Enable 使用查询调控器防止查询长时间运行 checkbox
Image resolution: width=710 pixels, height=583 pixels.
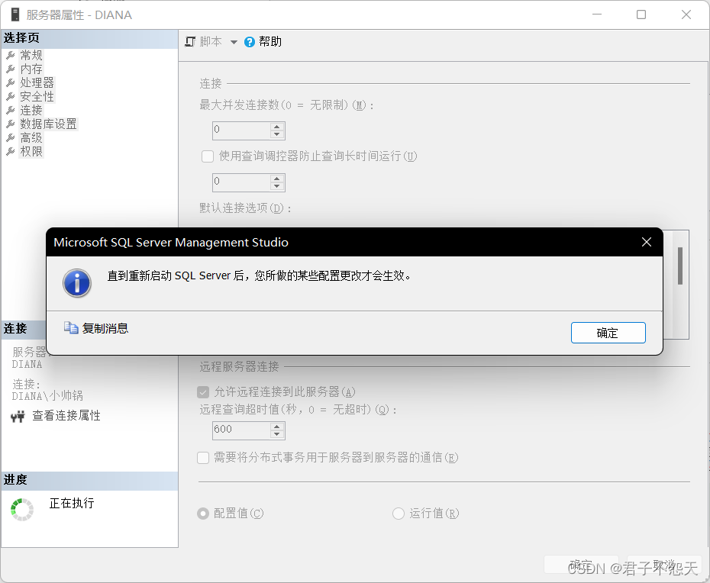point(208,156)
